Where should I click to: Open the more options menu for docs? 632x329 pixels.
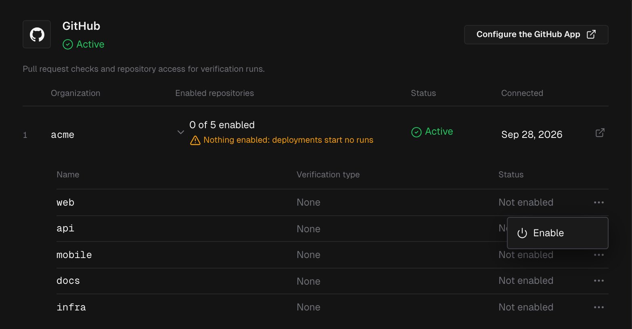(599, 281)
